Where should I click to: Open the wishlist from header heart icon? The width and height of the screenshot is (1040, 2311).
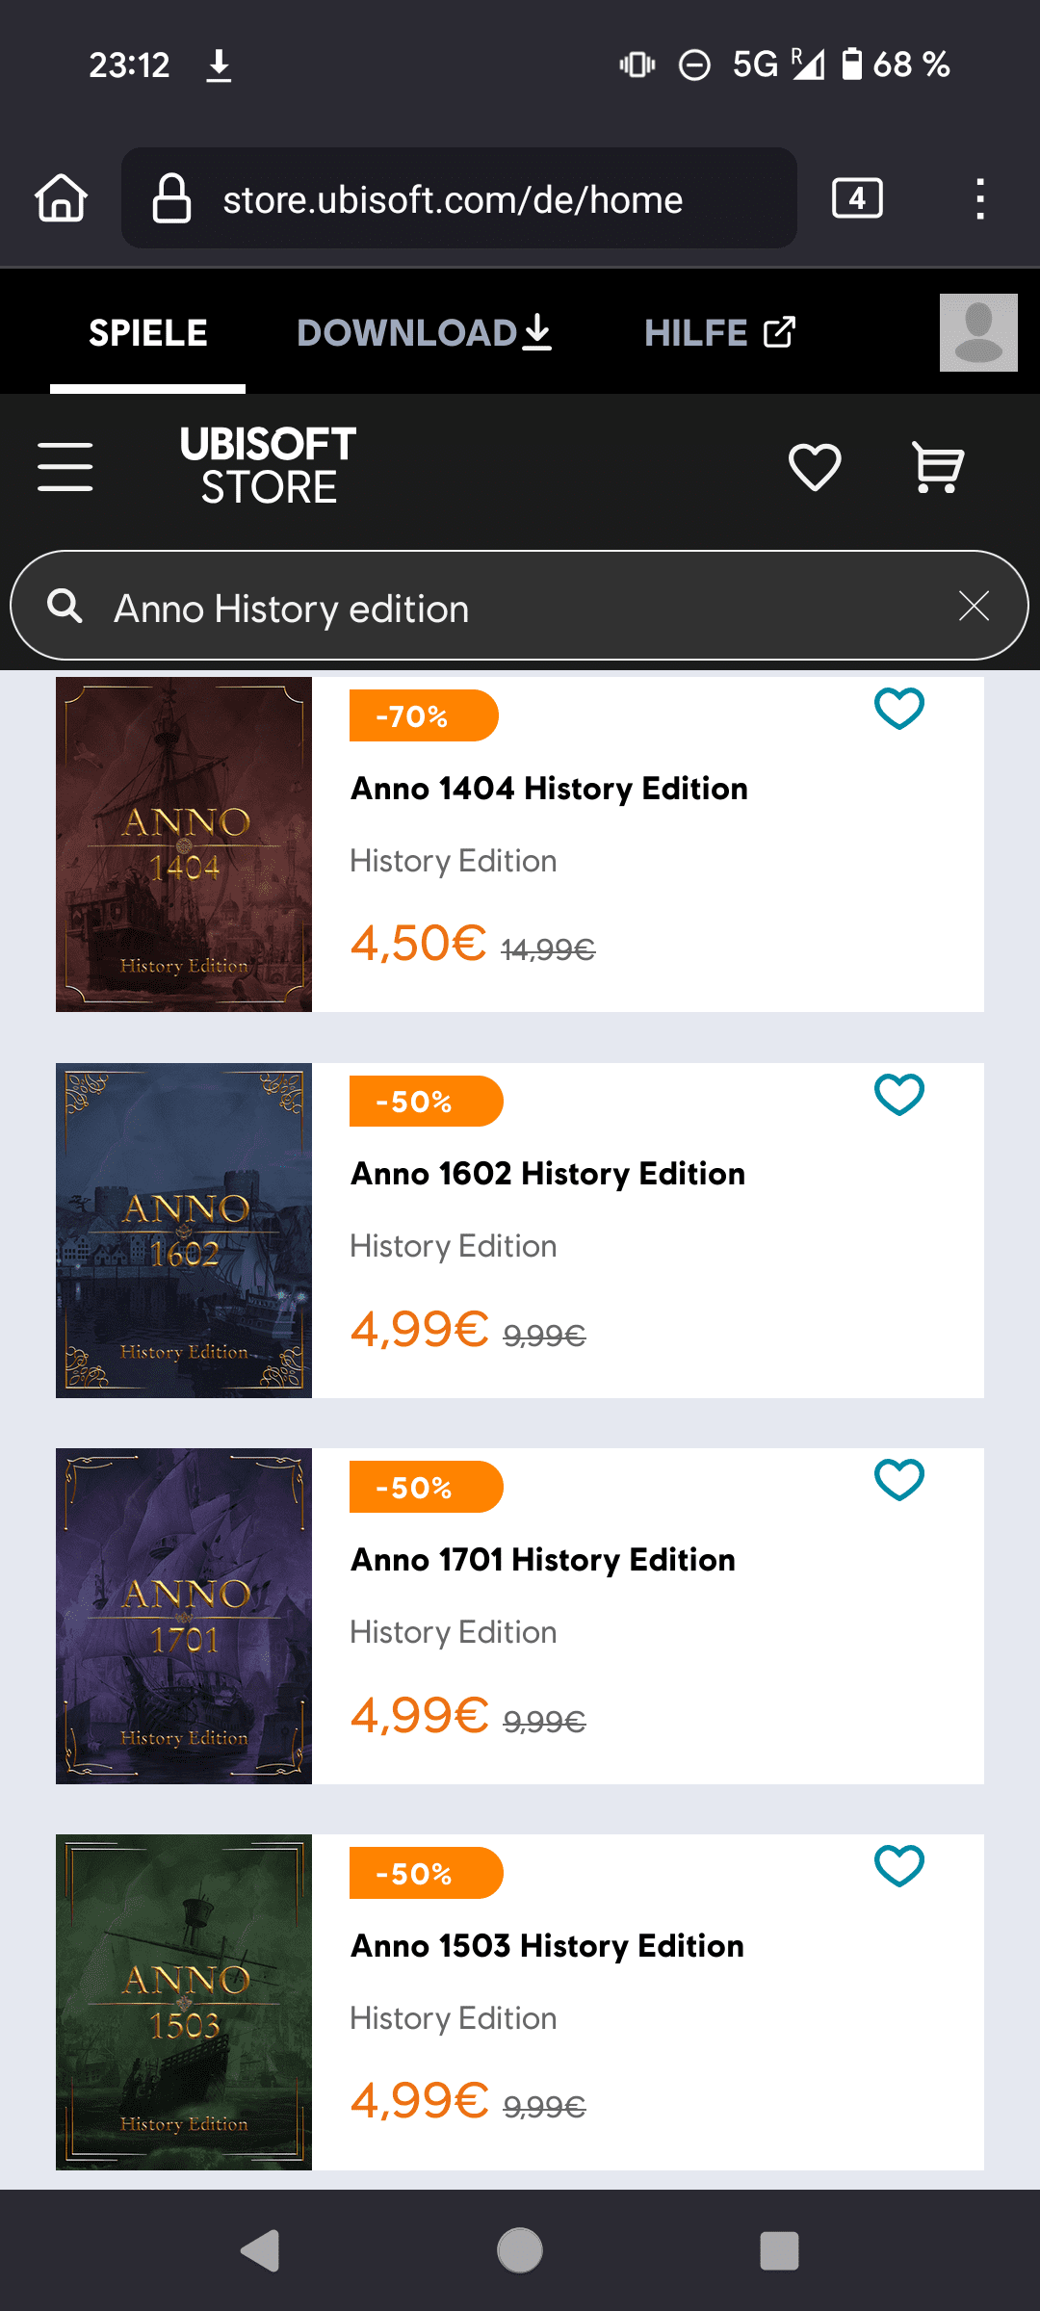815,467
